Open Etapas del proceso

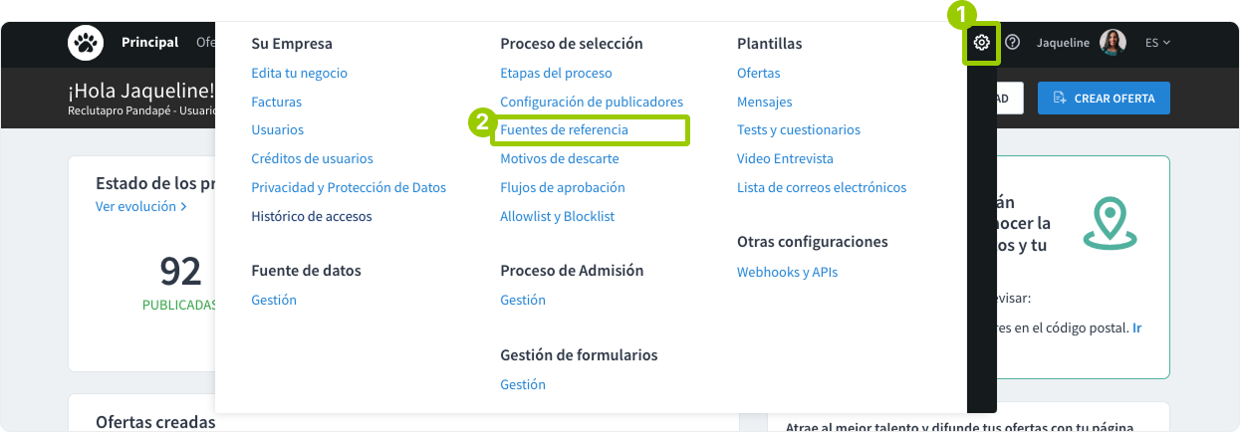coord(556,73)
